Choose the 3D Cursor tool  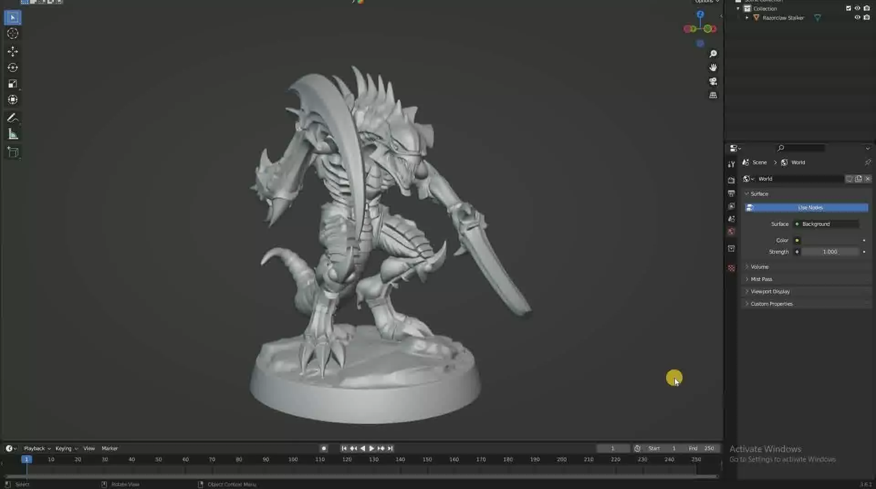click(x=13, y=33)
